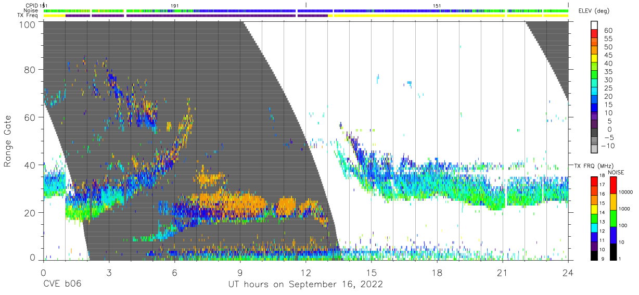Click the x-axis tick label "18"
The image size is (639, 295).
coord(437,272)
